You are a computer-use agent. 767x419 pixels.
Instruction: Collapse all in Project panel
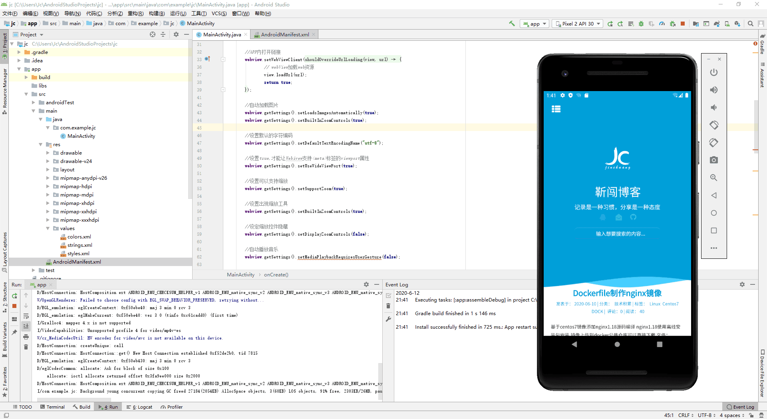pyautogui.click(x=163, y=35)
